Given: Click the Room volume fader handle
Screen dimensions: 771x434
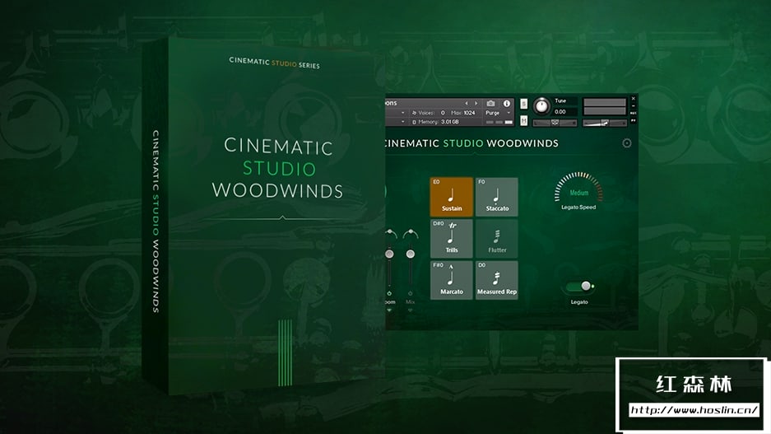Looking at the screenshot, I should [389, 254].
